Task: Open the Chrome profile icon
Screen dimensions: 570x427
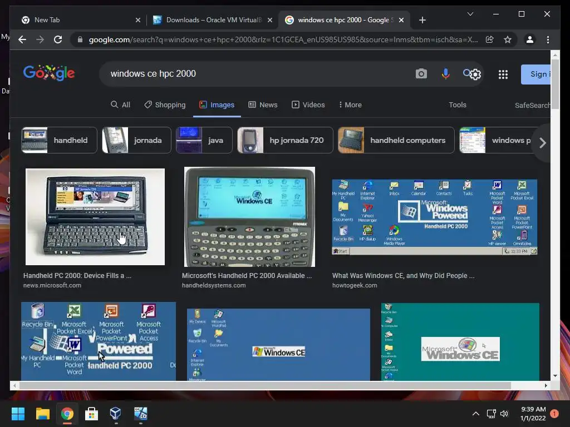Action: 530,39
